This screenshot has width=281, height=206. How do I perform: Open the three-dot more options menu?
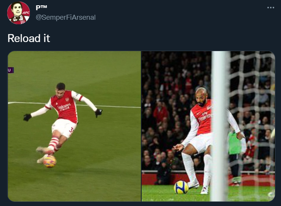click(270, 8)
